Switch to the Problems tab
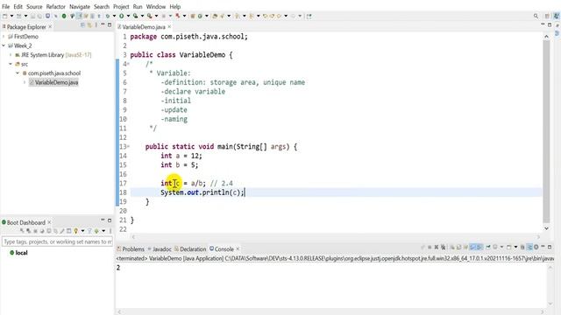Screen dimensions: 561x315 pyautogui.click(x=131, y=248)
